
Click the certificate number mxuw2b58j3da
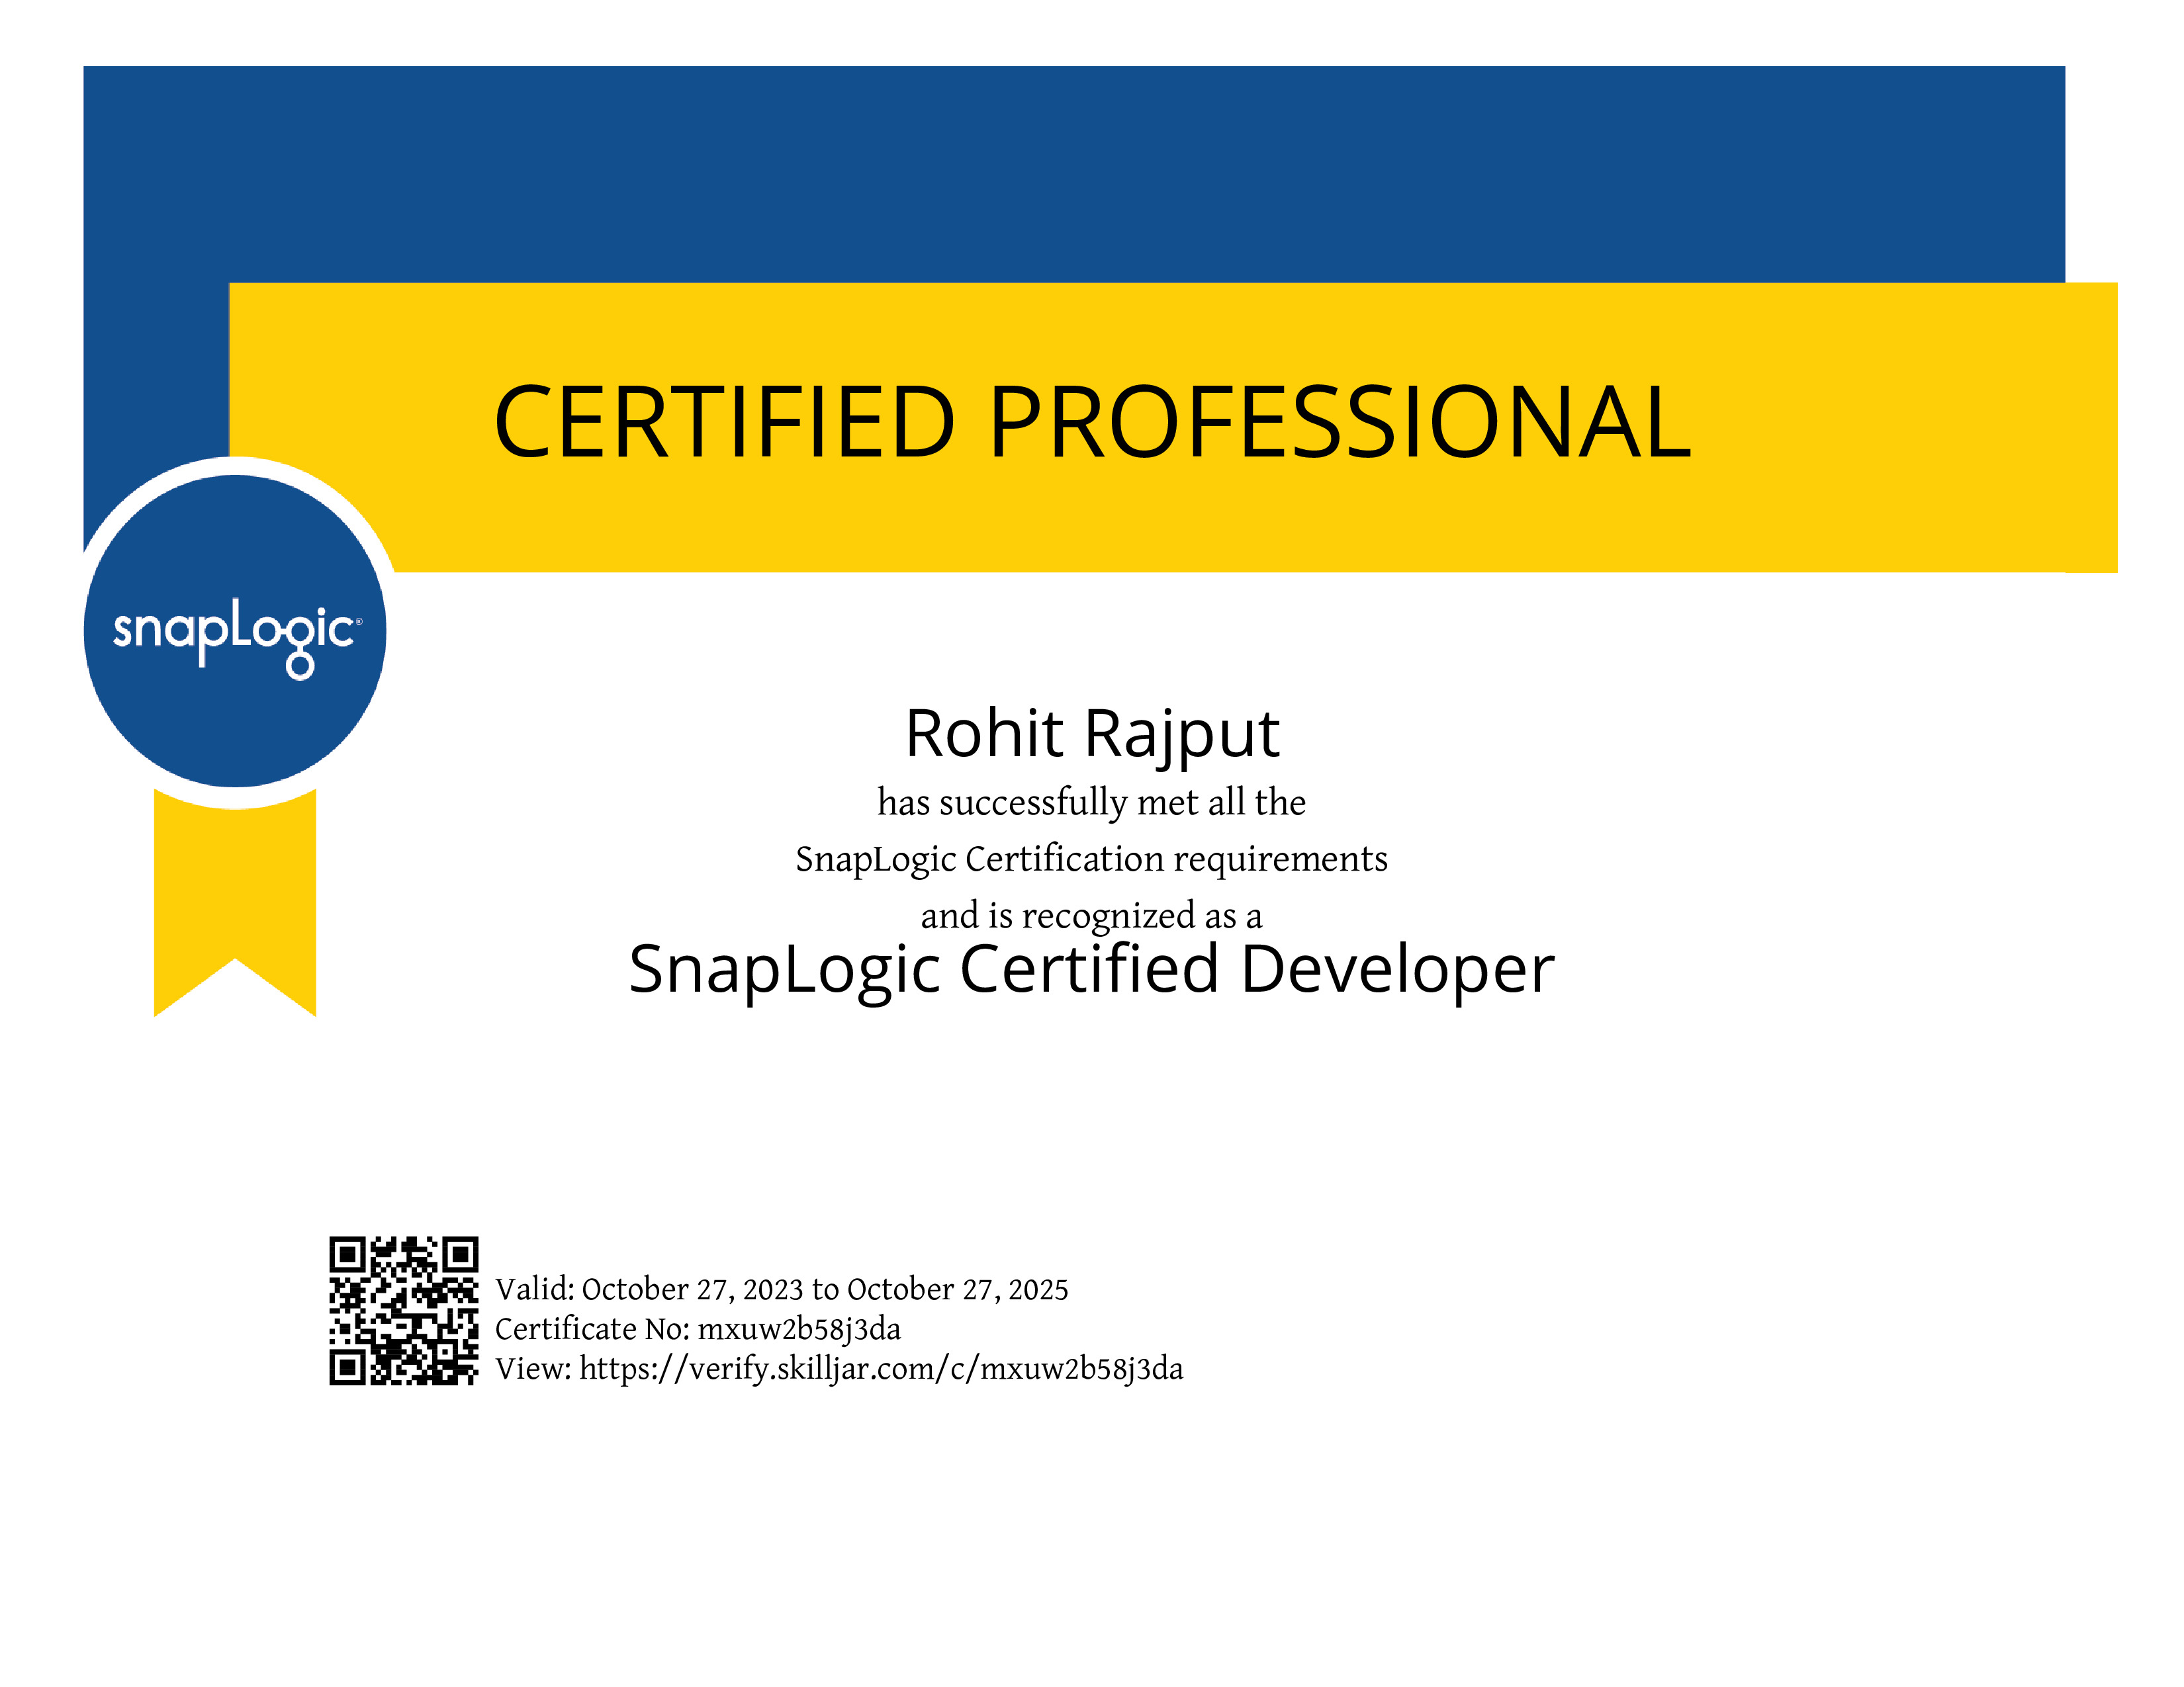click(799, 1329)
